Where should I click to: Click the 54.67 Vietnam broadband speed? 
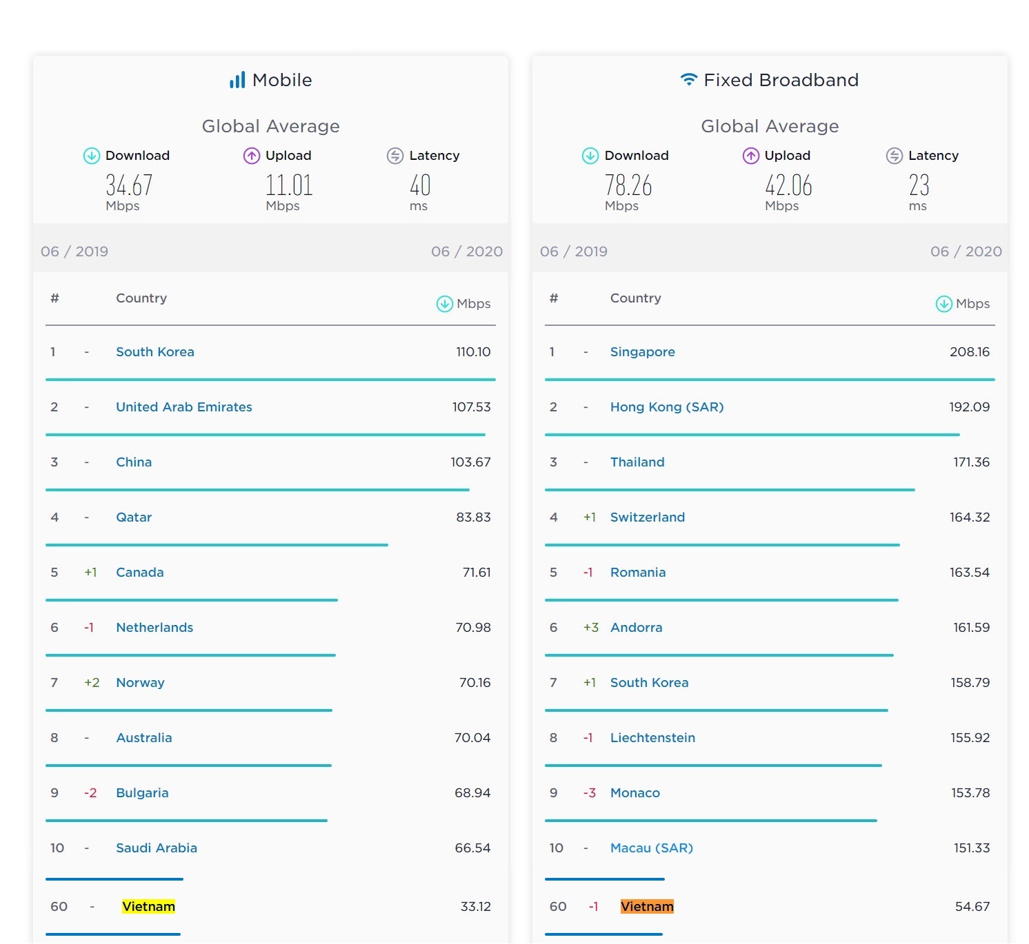pos(972,907)
